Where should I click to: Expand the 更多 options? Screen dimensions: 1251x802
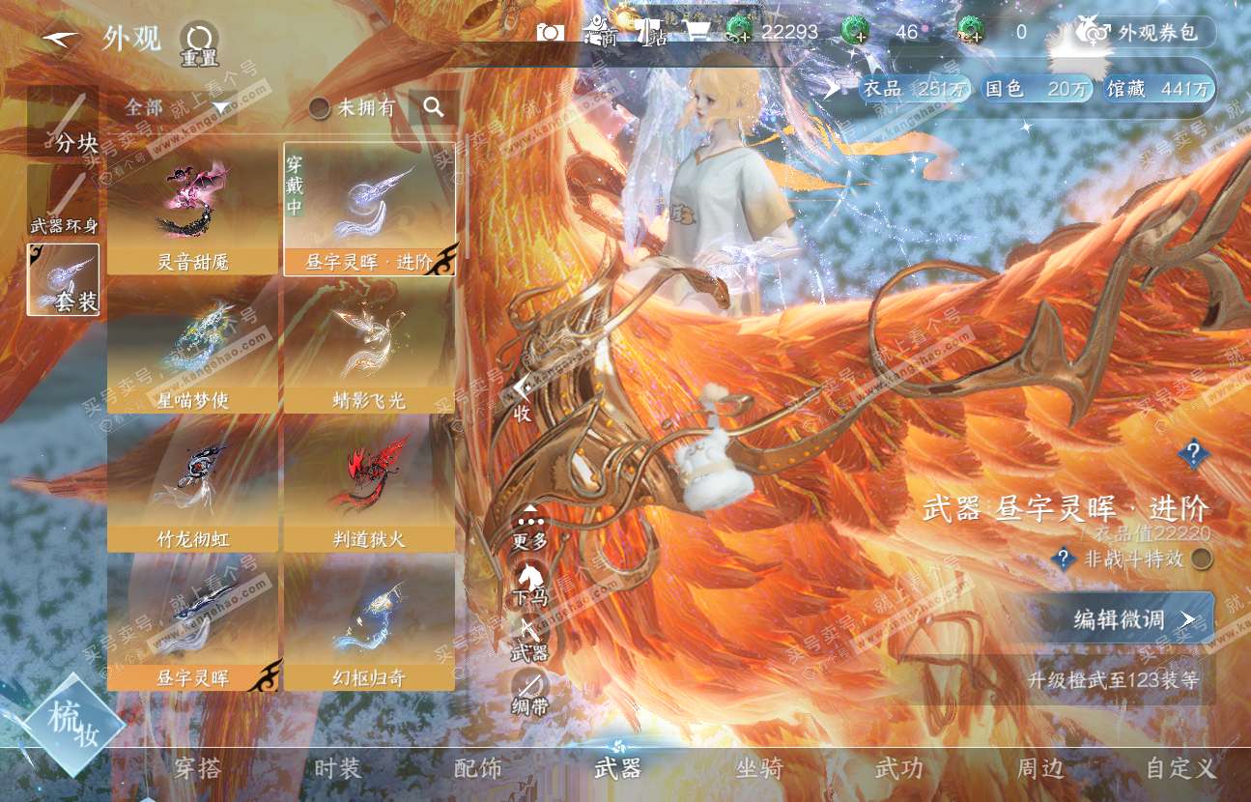(529, 527)
